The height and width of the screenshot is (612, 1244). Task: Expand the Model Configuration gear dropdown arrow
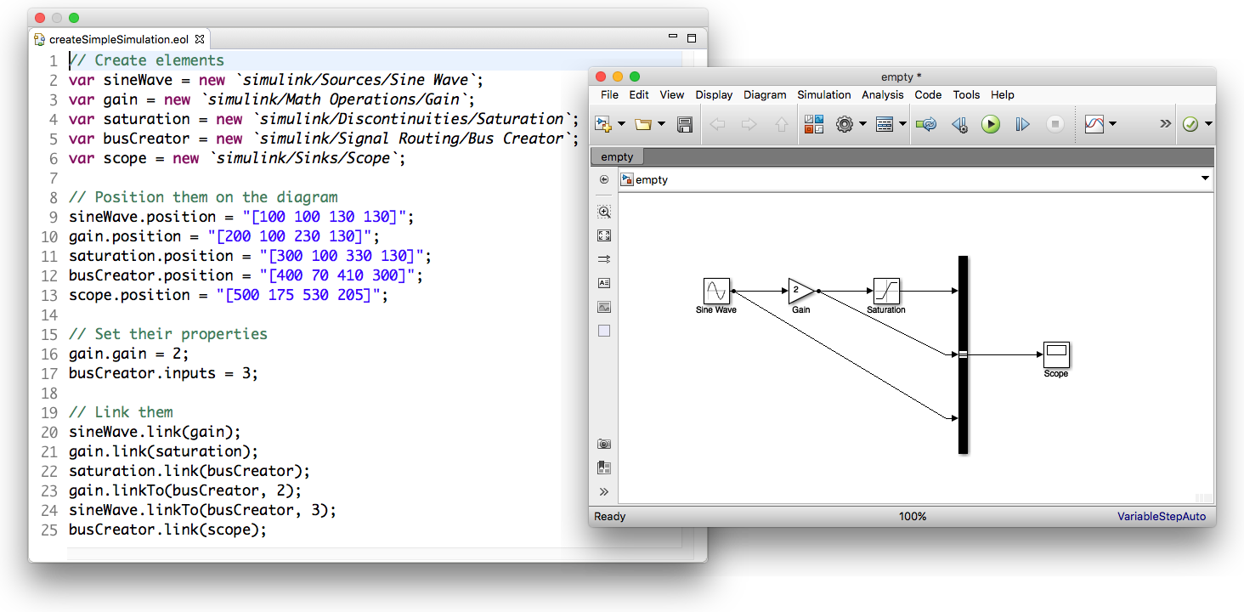pos(862,124)
